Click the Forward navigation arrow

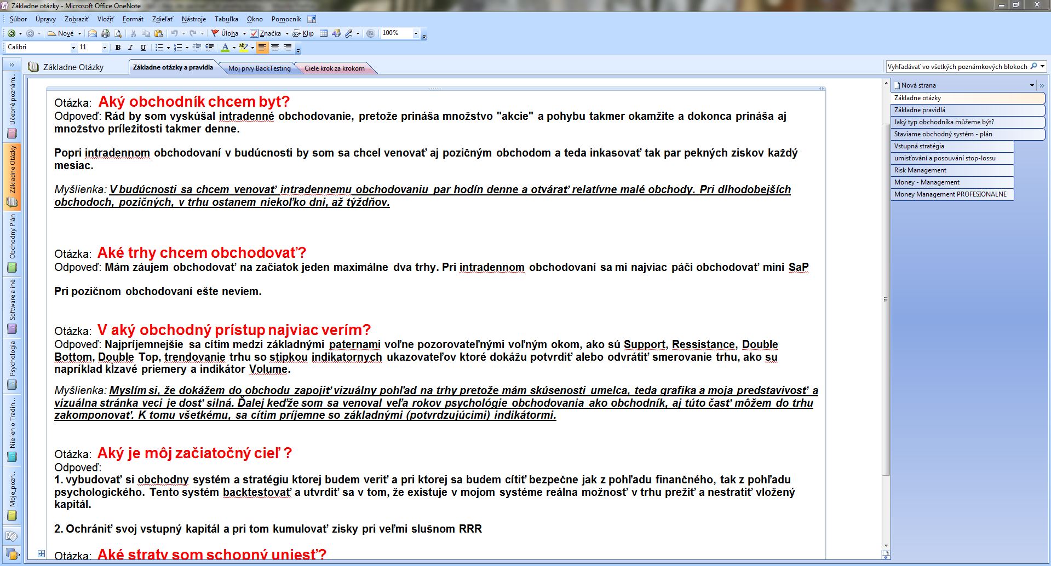point(30,33)
